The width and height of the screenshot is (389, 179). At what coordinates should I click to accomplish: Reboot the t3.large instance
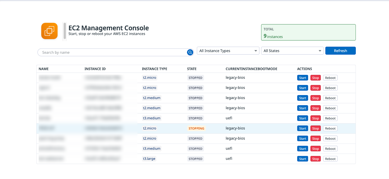click(x=330, y=159)
